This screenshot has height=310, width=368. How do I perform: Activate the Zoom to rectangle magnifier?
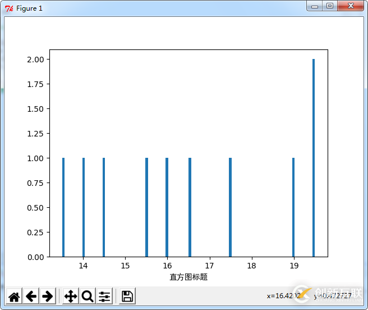(x=88, y=296)
